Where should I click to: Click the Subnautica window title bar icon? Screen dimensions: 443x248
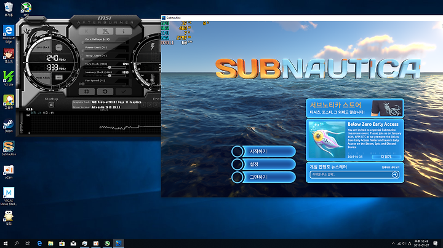tap(164, 18)
